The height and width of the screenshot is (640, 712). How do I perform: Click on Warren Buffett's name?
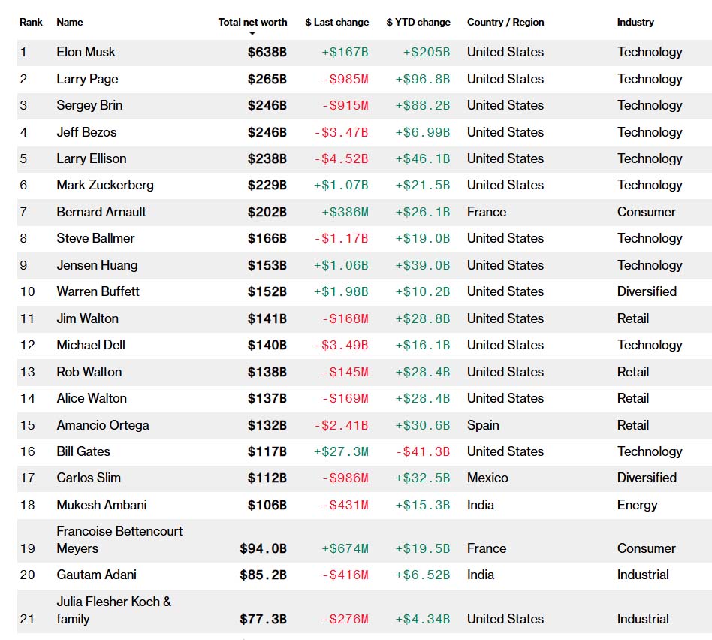click(x=98, y=291)
